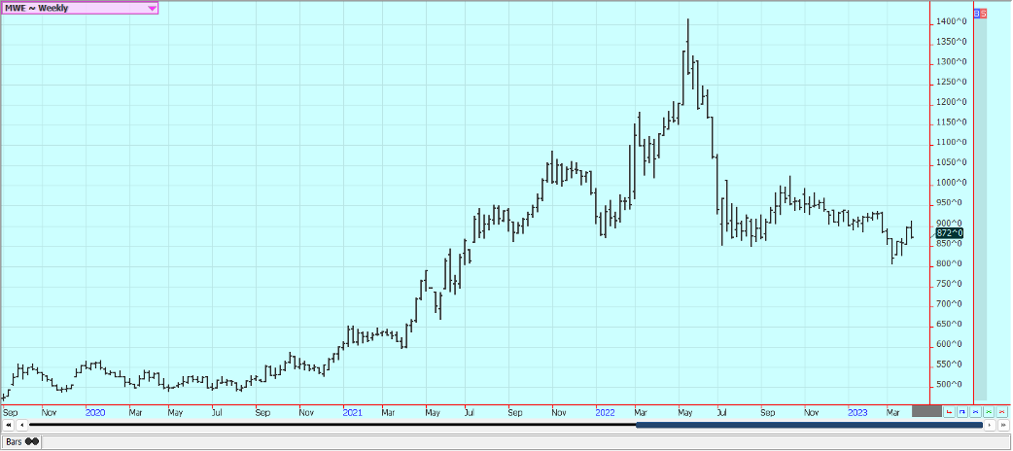Click the blue arrow icon by time axis
The width and height of the screenshot is (1013, 451).
pyautogui.click(x=962, y=412)
